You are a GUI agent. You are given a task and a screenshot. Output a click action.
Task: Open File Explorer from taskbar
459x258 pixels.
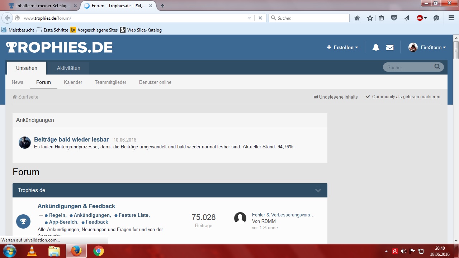pyautogui.click(x=54, y=251)
